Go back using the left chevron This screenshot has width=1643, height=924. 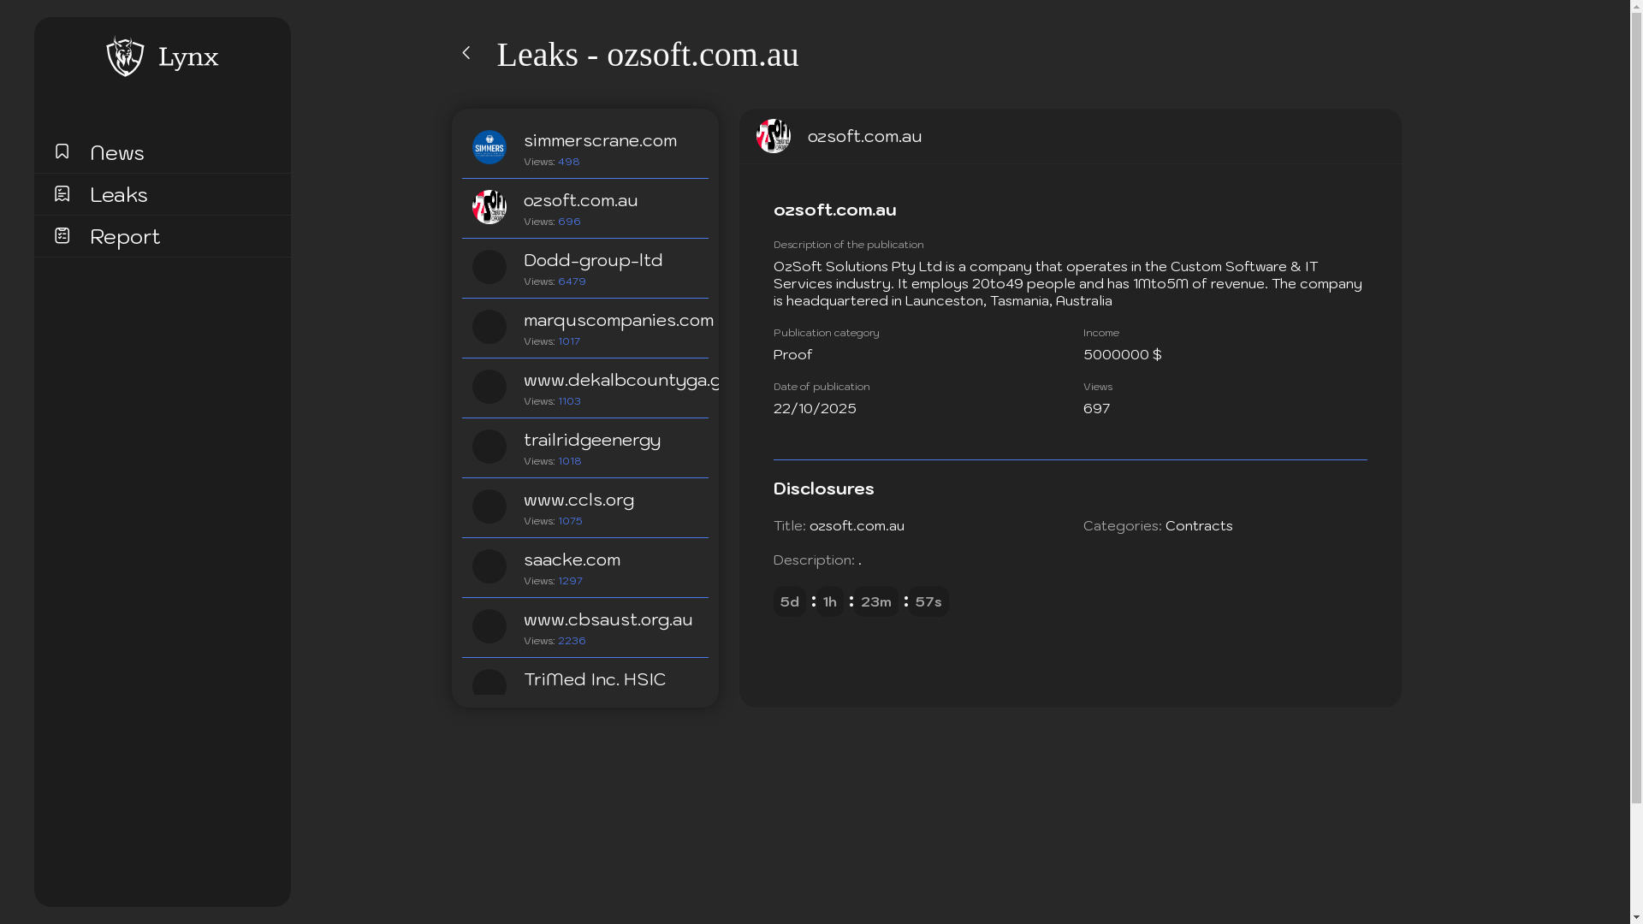(x=466, y=53)
